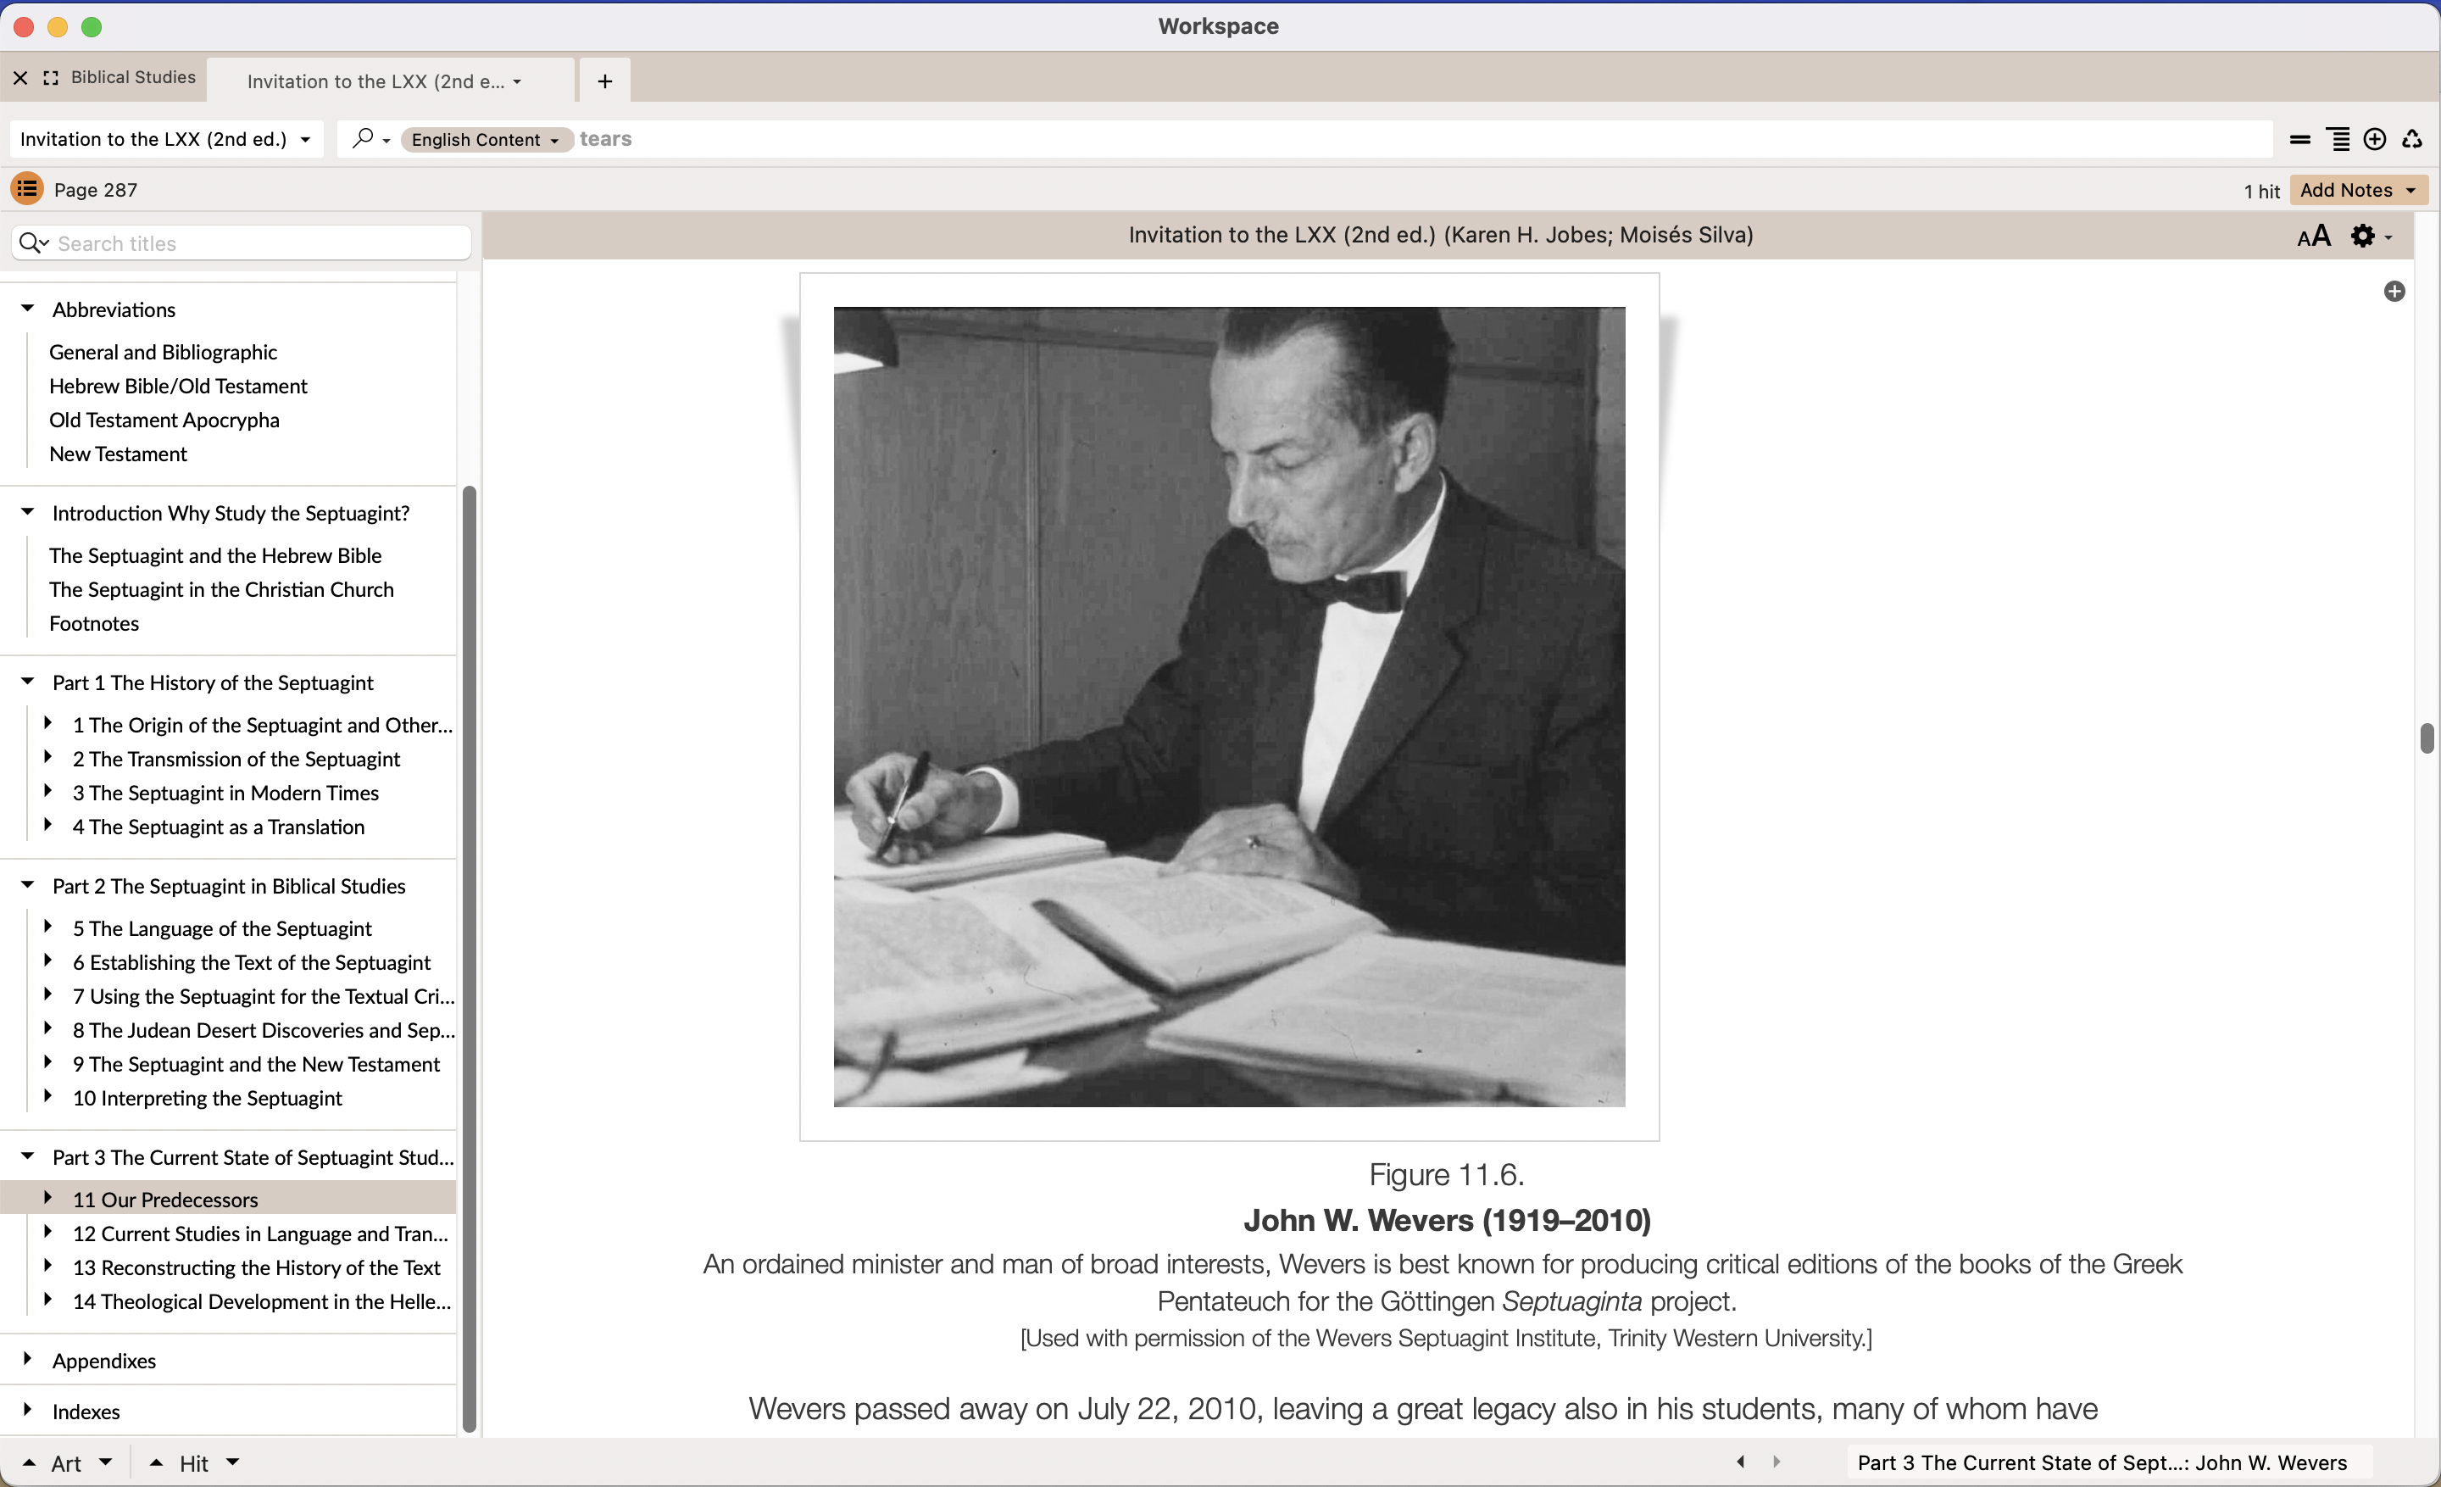Add a new tab with the plus button
2441x1487 pixels.
point(604,81)
